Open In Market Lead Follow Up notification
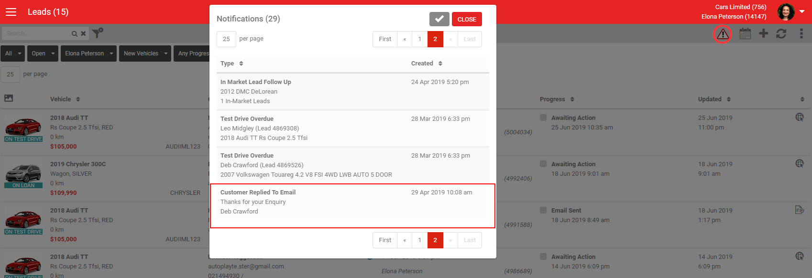The height and width of the screenshot is (278, 812). pos(353,92)
